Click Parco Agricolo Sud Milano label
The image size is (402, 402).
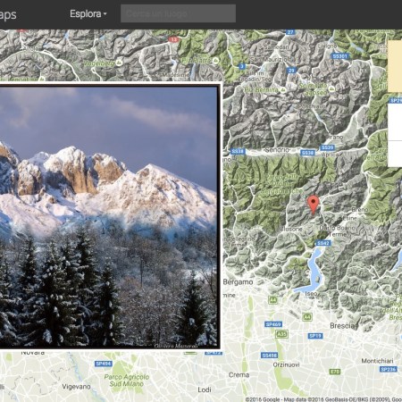127,381
